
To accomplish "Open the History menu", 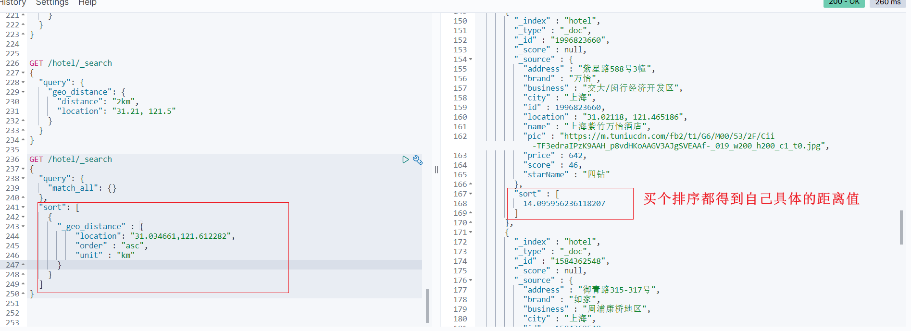I will point(12,3).
